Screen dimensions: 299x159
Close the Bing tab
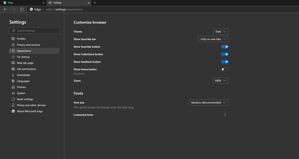(x=43, y=3)
